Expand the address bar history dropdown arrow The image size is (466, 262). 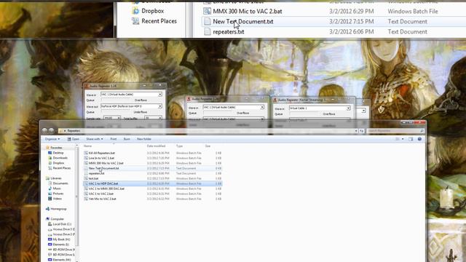coord(356,131)
